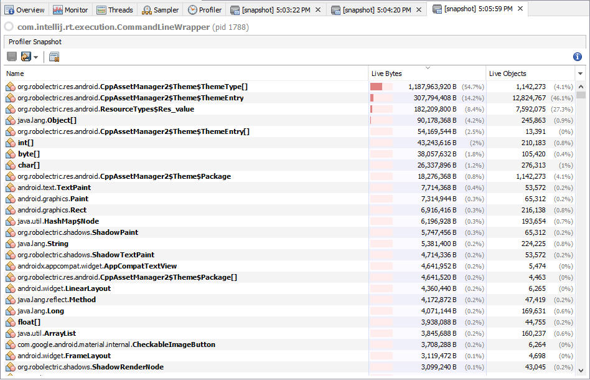This screenshot has width=590, height=380.
Task: Click the save snapshot toolbar icon
Action: [x=11, y=57]
